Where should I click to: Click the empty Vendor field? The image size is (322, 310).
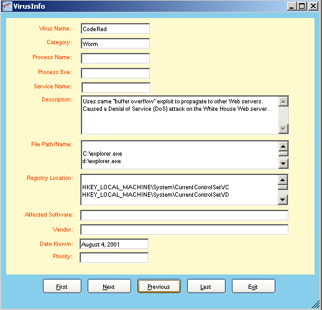click(x=184, y=230)
